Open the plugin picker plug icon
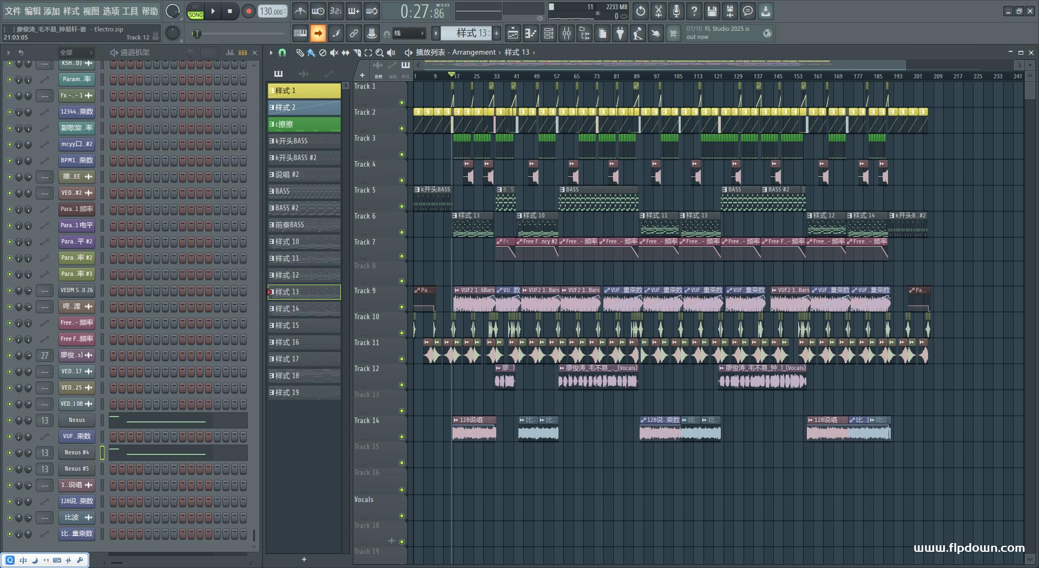 [620, 34]
